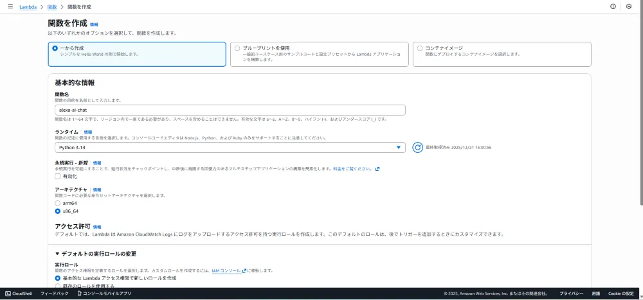Choose x86_64 architecture
The height and width of the screenshot is (300, 643).
(x=57, y=211)
